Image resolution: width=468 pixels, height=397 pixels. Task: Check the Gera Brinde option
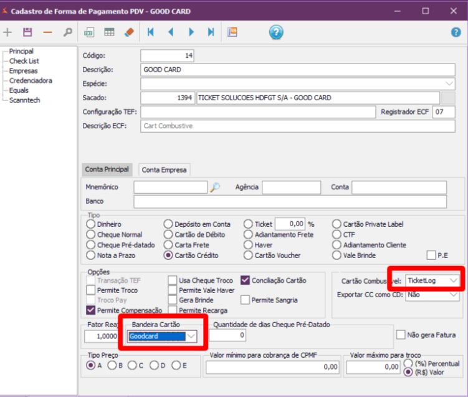pyautogui.click(x=172, y=300)
